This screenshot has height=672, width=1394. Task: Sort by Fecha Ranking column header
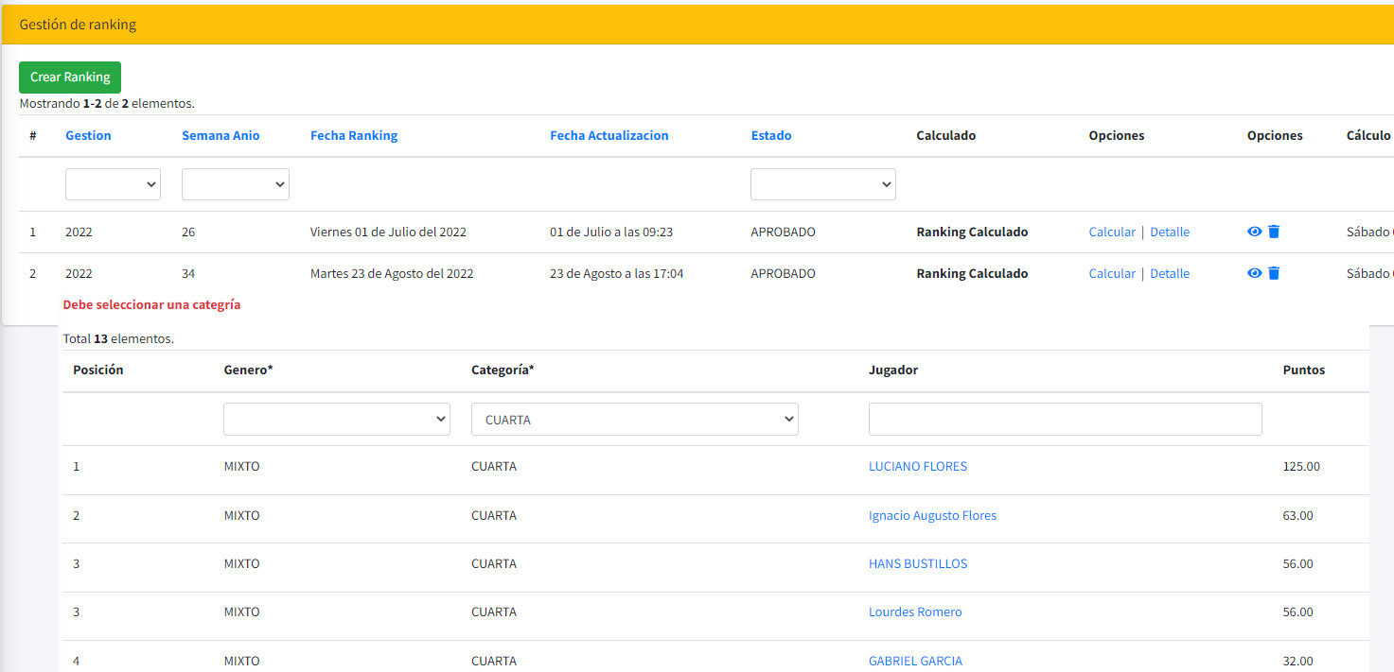354,135
